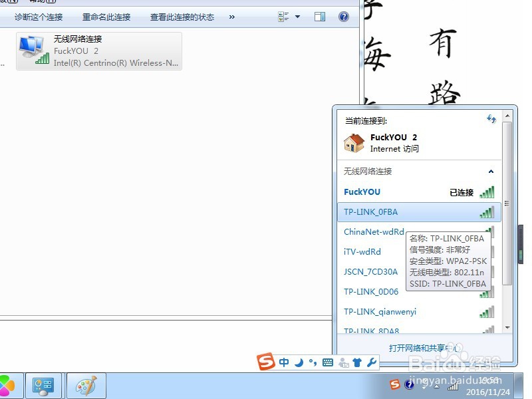Click 查看此连接的状态 in the toolbar
Viewport: 532px width, 399px height.
(182, 17)
